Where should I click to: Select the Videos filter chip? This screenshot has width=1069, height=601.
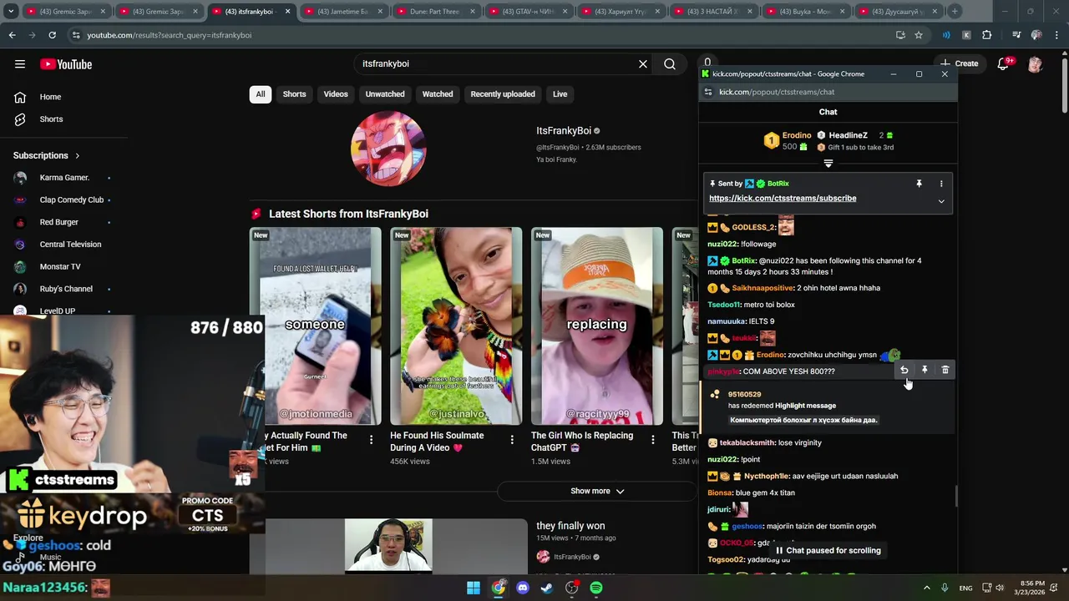(336, 94)
